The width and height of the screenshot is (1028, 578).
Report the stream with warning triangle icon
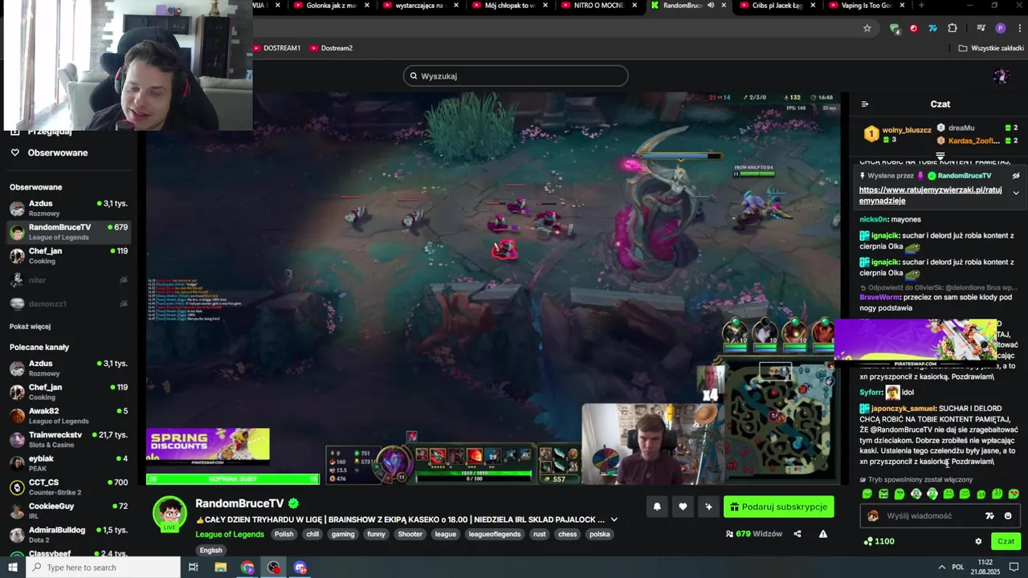822,534
